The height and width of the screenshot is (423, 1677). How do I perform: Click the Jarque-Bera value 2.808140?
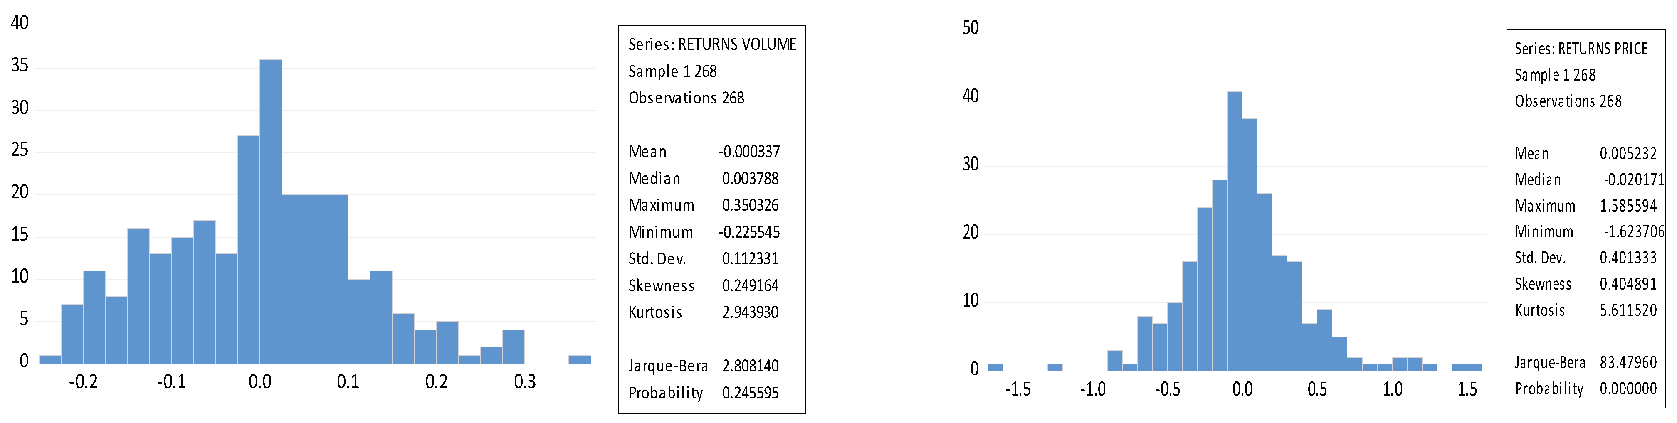click(x=750, y=366)
